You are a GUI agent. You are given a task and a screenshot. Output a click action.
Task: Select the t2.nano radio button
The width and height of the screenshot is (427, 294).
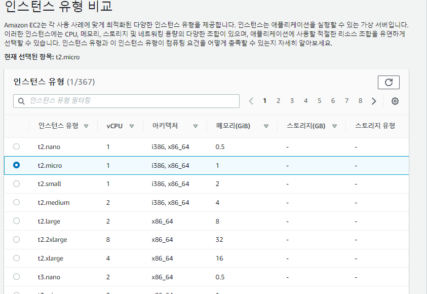[x=16, y=146]
